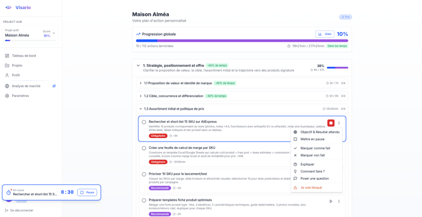The width and height of the screenshot is (422, 217).
Task: Mark Créer une feuille de calcul task done
Action: 143,148
